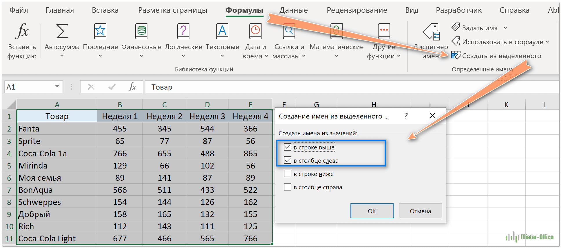Open the Дата и время clock icon
The image size is (561, 248).
(255, 31)
